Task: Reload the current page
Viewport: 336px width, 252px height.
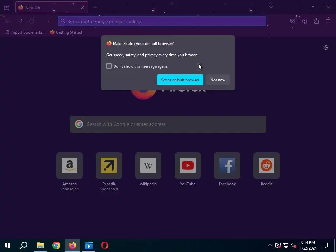Action: (32, 21)
